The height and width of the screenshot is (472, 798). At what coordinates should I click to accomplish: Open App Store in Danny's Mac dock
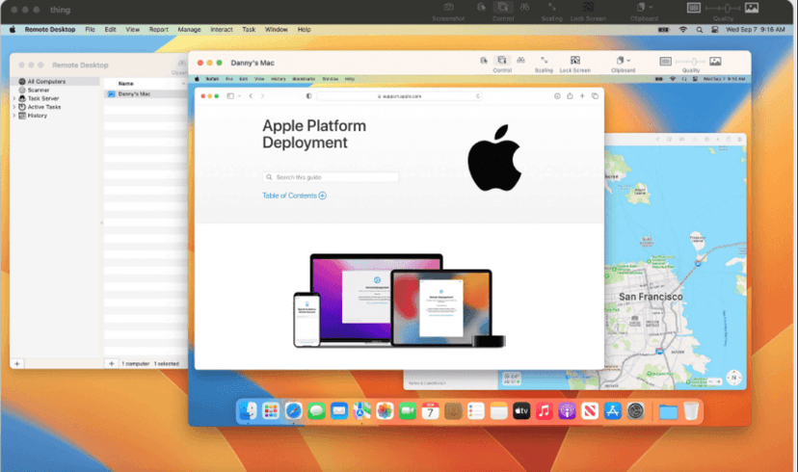tap(613, 411)
